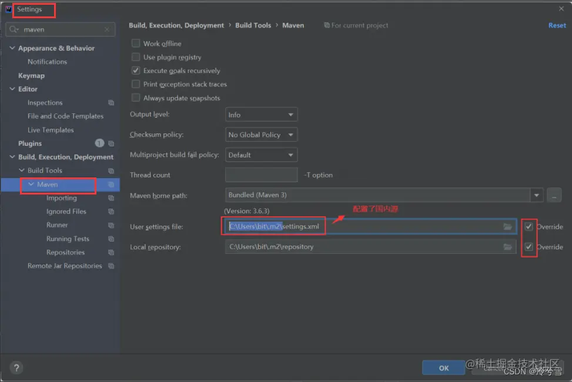Viewport: 572px width, 382px height.
Task: Enable Work offline checkbox
Action: tap(136, 43)
